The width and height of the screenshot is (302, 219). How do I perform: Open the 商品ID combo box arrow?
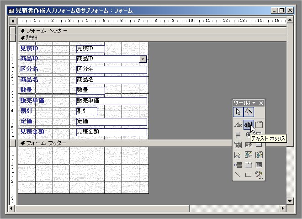(143, 59)
